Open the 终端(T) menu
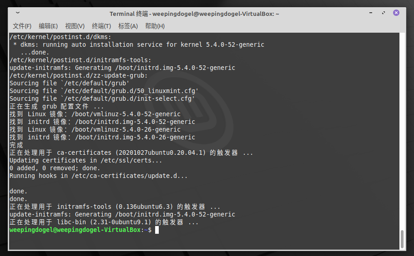Image resolution: width=414 pixels, height=256 pixels. tap(101, 26)
